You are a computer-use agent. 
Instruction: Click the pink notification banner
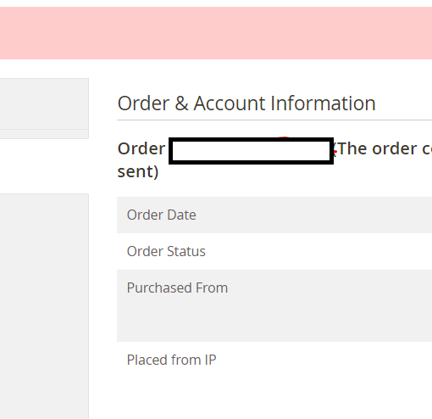[x=216, y=33]
